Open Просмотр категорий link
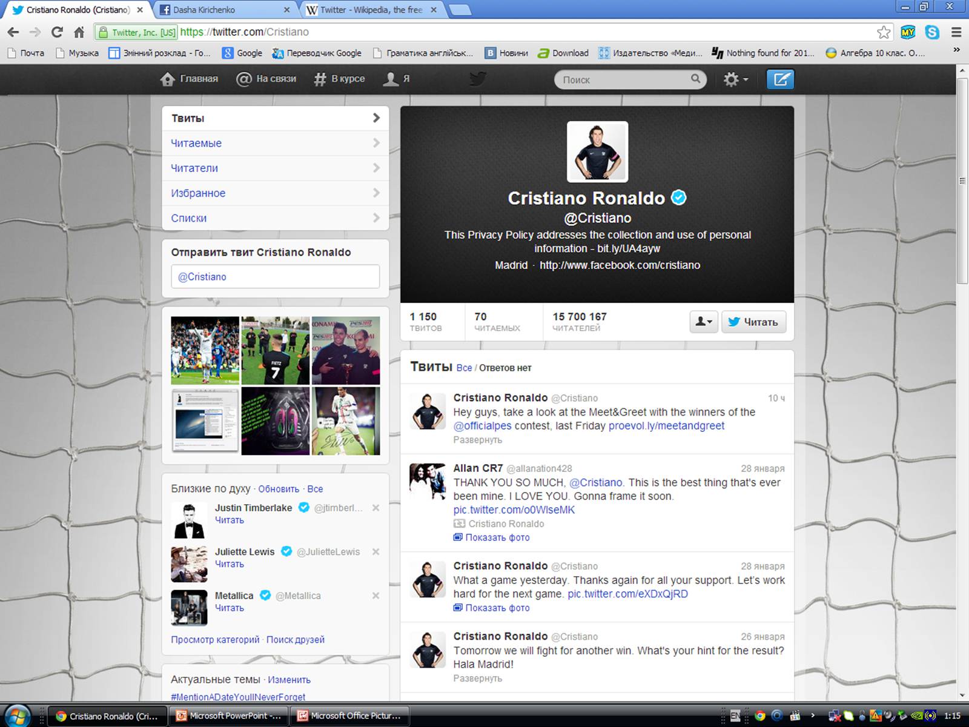Image resolution: width=969 pixels, height=727 pixels. (x=215, y=639)
